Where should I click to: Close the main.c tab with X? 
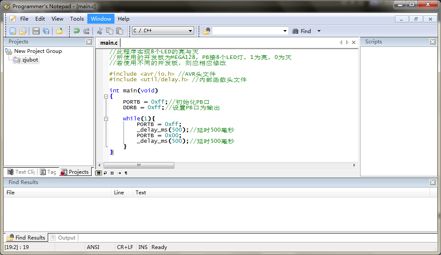[354, 42]
